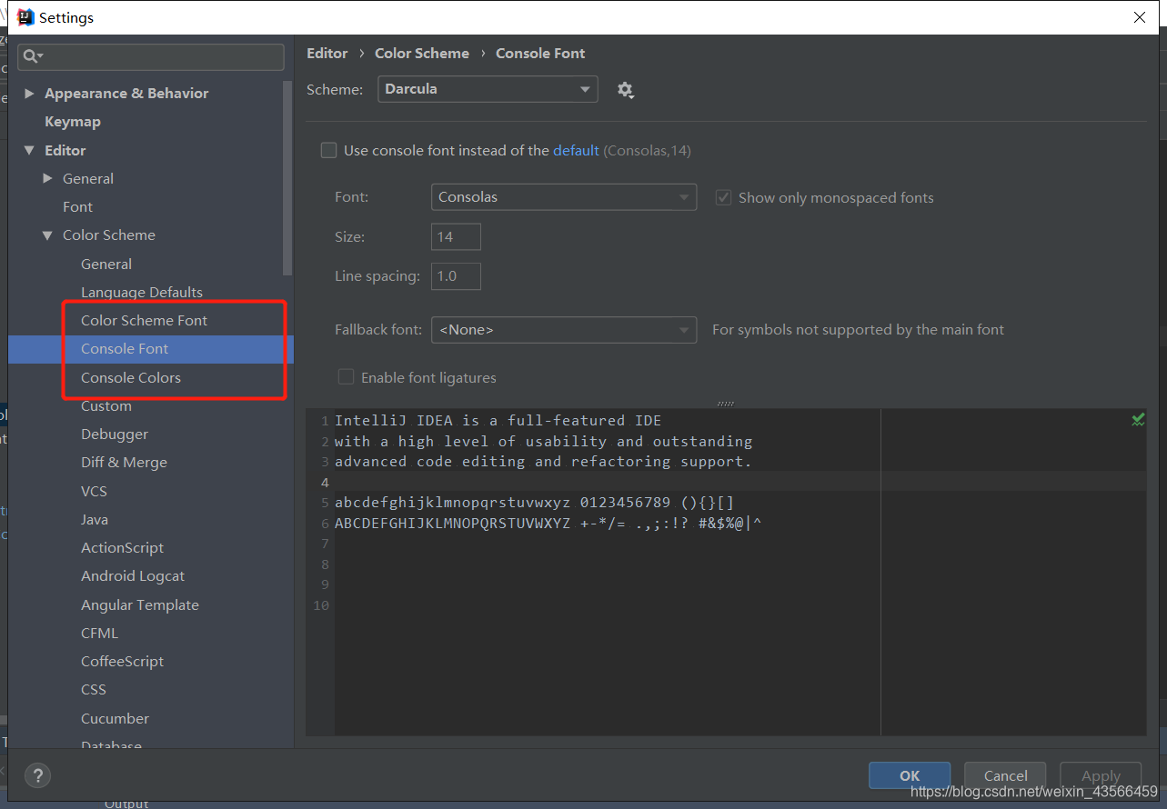This screenshot has height=809, width=1167.
Task: Click the green checkmark in preview editor
Action: [x=1137, y=419]
